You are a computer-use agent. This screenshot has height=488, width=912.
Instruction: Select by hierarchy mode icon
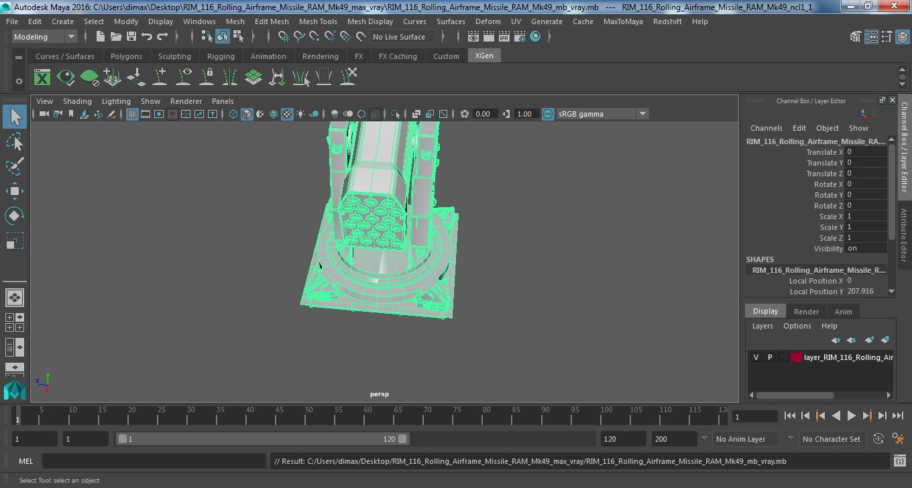coord(207,37)
